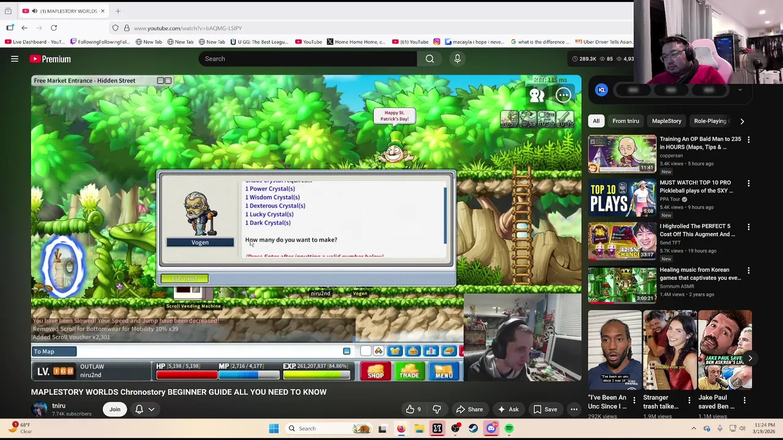Open the three-dot more actions menu
This screenshot has height=440, width=783.
point(574,409)
